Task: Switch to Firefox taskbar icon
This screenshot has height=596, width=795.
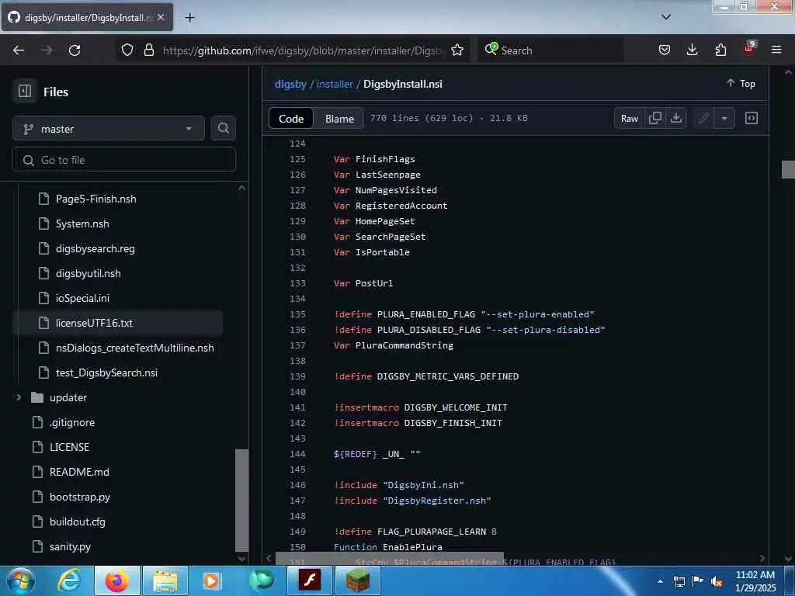Action: (116, 580)
